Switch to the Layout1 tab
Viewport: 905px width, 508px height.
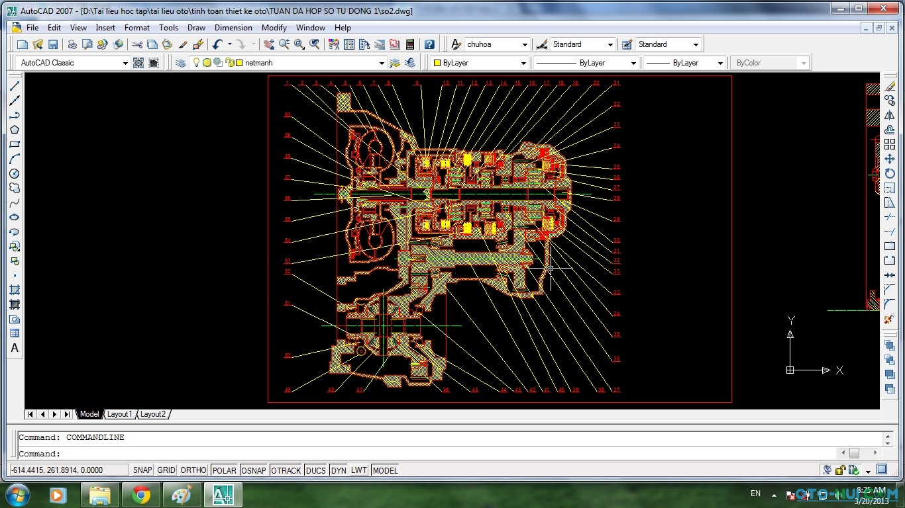(120, 414)
